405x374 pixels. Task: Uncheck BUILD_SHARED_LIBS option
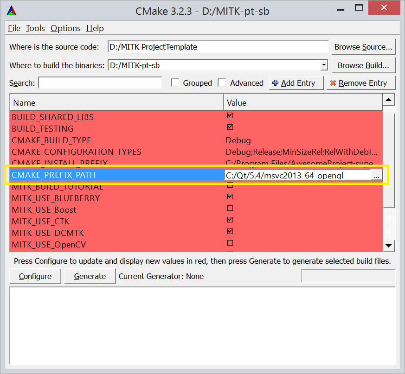click(230, 115)
